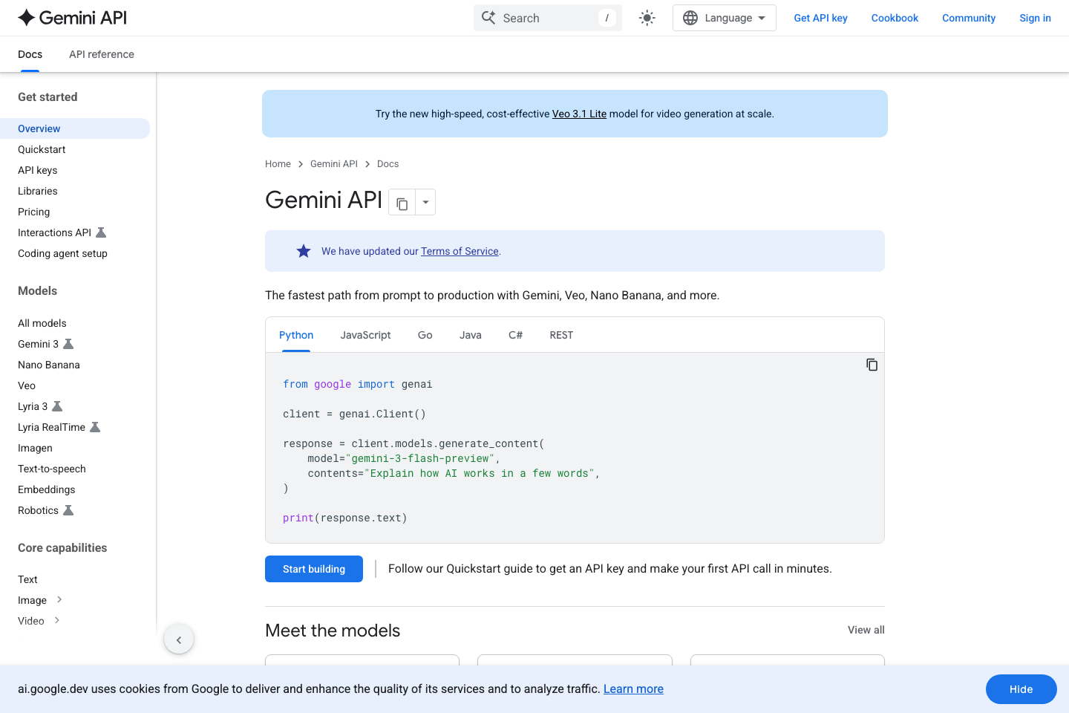Click the star icon in the Terms of Service banner
This screenshot has width=1069, height=713.
[303, 250]
